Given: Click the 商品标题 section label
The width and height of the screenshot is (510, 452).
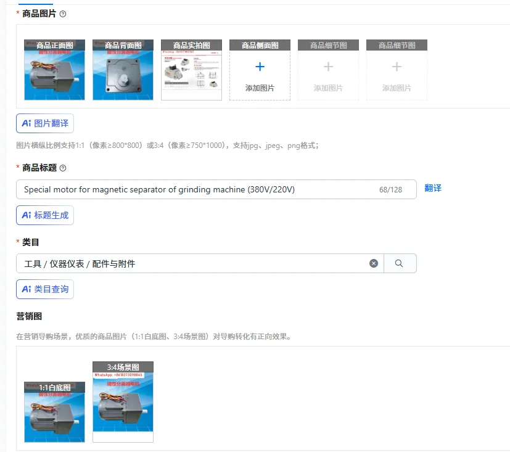Looking at the screenshot, I should click(x=39, y=168).
